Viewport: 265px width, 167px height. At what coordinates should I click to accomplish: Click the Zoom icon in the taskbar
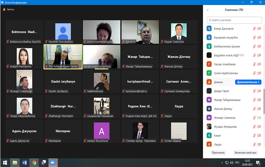[x=52, y=163]
